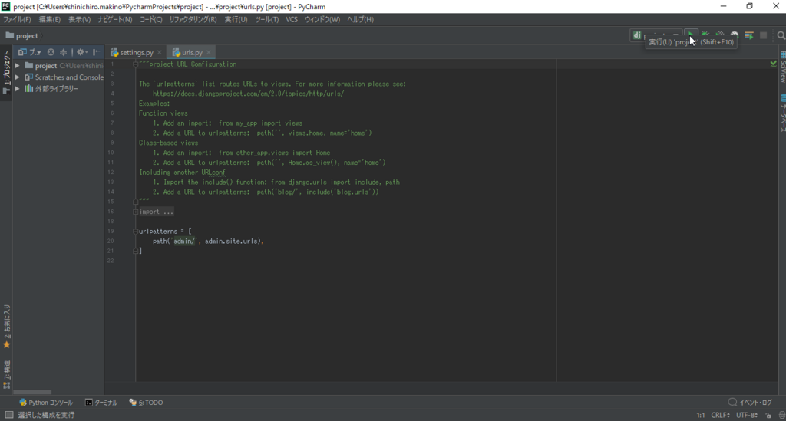Open VCS menu
Screen dimensions: 786x421
click(292, 19)
